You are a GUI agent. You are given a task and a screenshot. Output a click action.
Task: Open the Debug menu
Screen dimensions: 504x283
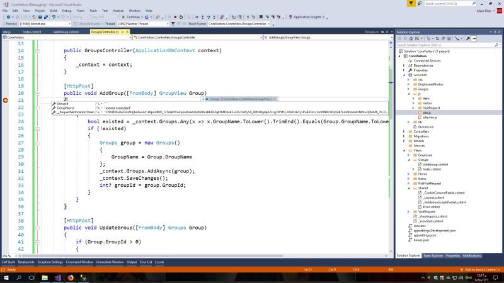click(x=67, y=11)
